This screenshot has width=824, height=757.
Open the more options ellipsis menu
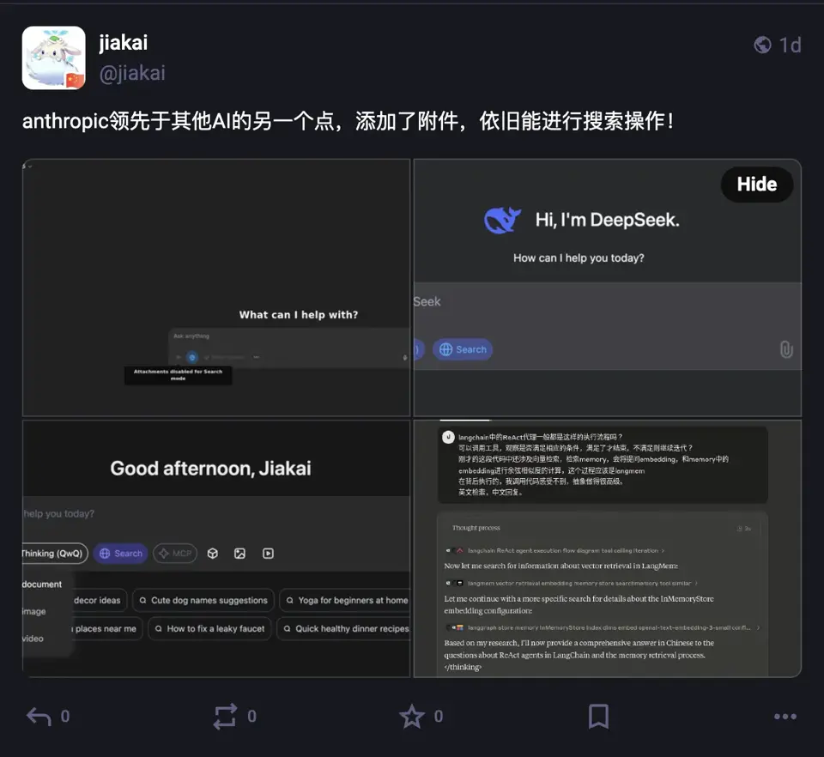(x=785, y=717)
